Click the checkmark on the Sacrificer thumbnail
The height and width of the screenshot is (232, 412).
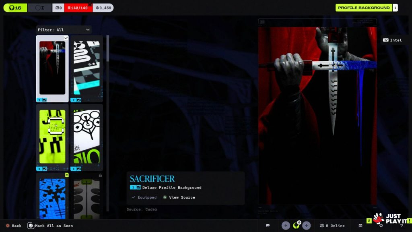[x=66, y=38]
